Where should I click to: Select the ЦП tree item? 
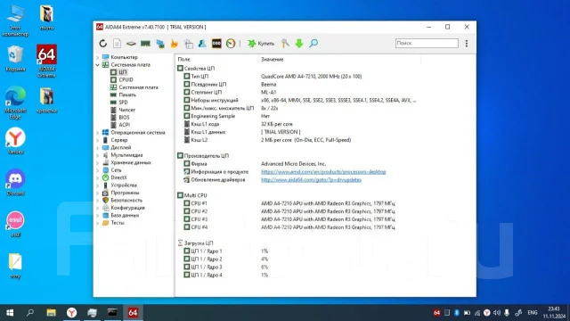tap(123, 72)
